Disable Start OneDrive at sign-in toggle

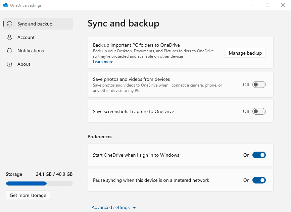(259, 155)
